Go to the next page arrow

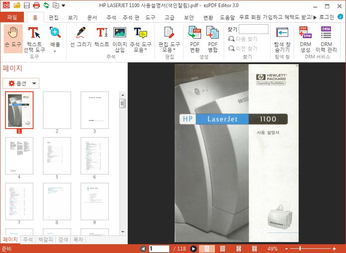click(193, 249)
